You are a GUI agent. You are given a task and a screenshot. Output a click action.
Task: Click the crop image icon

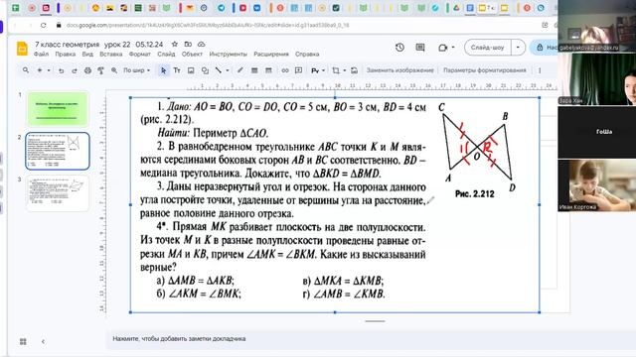point(336,70)
